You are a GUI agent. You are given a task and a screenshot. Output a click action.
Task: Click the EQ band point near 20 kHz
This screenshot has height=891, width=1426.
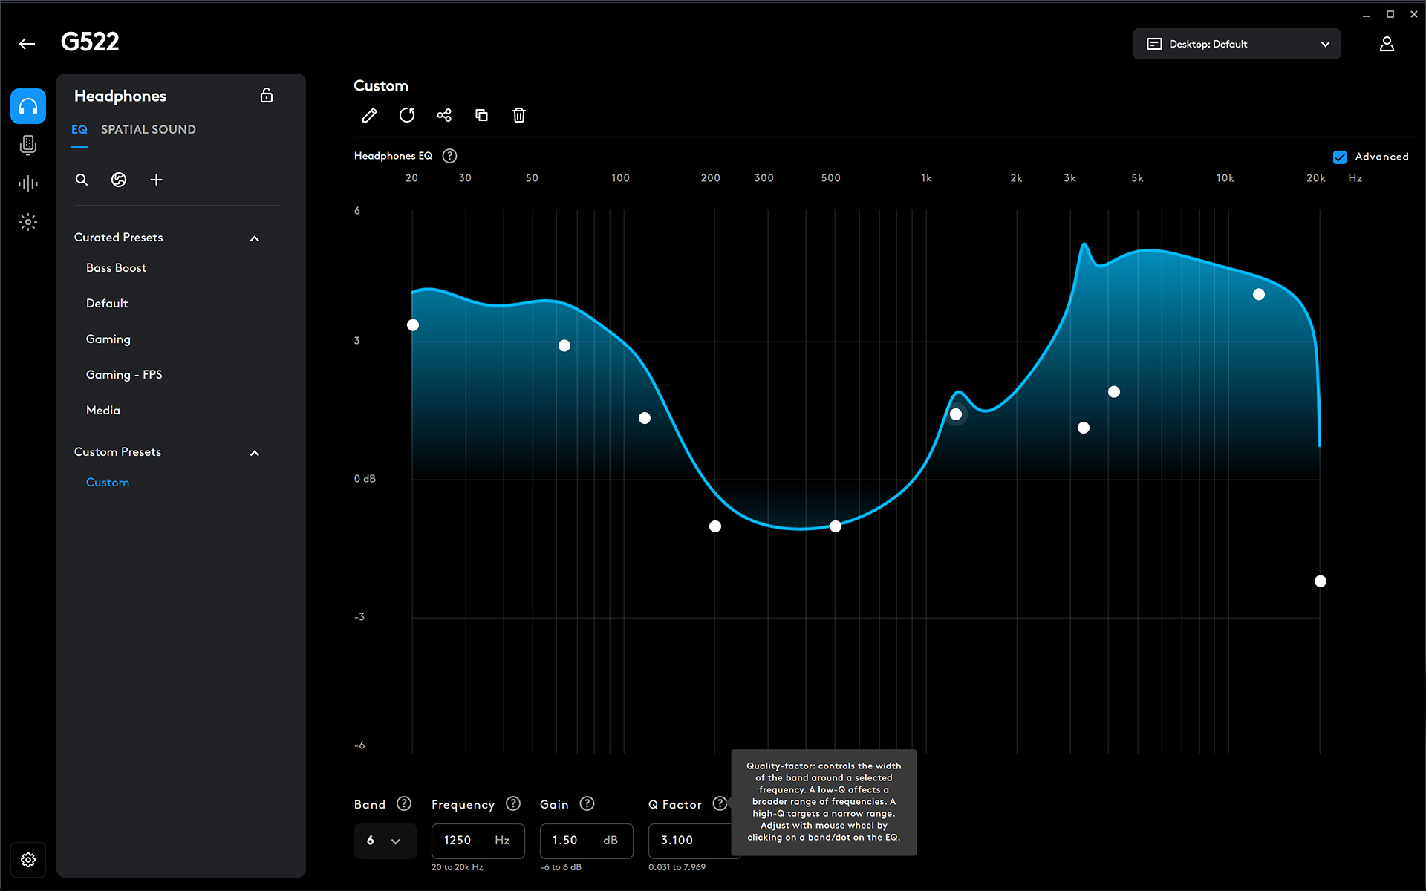click(1320, 581)
